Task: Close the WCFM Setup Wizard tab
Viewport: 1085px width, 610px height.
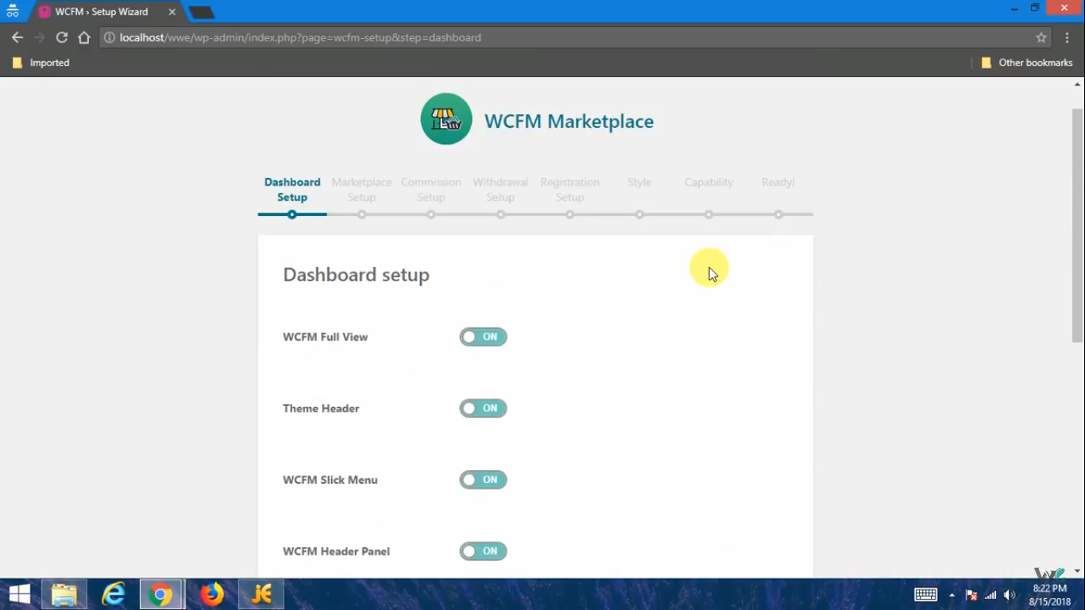Action: 172,12
